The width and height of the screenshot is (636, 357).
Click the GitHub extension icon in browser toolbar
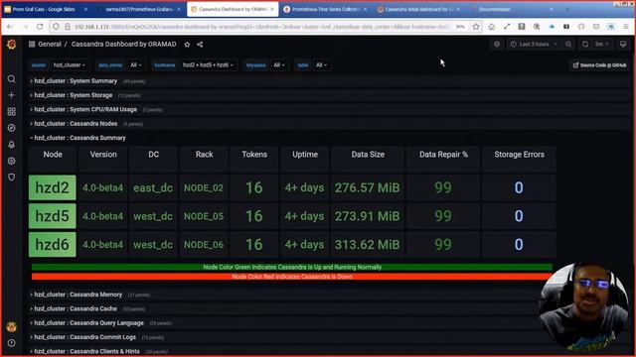(x=581, y=27)
